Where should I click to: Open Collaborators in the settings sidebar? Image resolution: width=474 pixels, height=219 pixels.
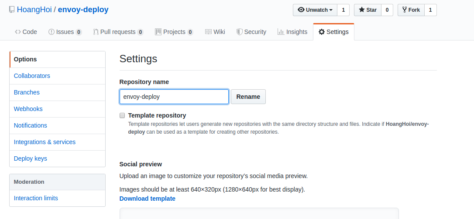coord(32,76)
